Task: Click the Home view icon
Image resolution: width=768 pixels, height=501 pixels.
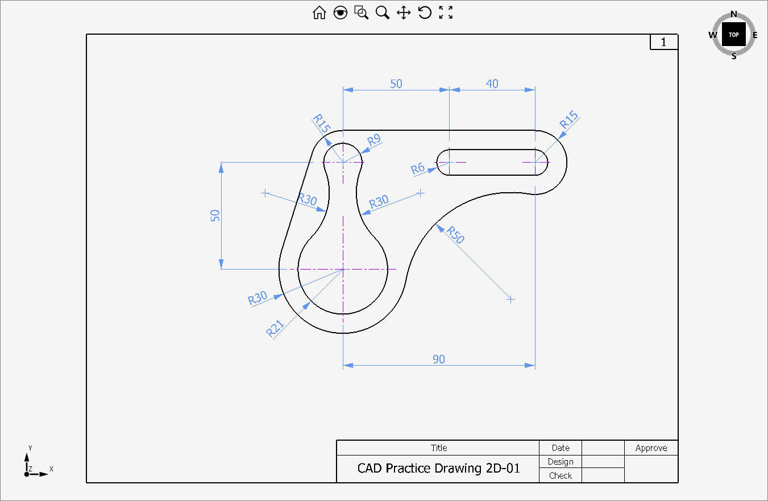Action: (319, 13)
